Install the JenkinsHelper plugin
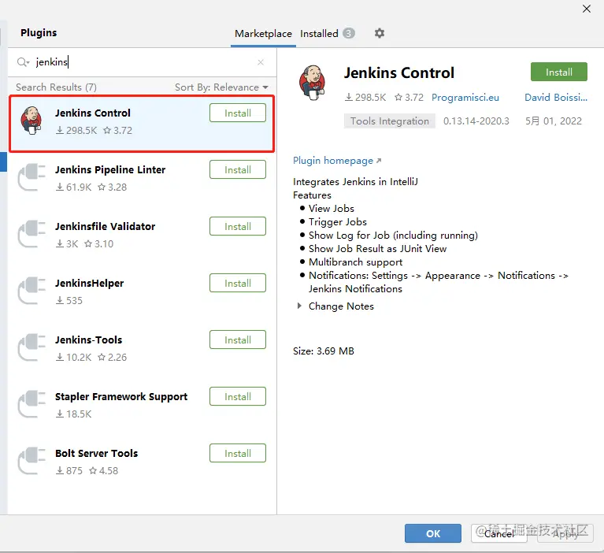Viewport: 604px width, 553px height. click(x=238, y=283)
